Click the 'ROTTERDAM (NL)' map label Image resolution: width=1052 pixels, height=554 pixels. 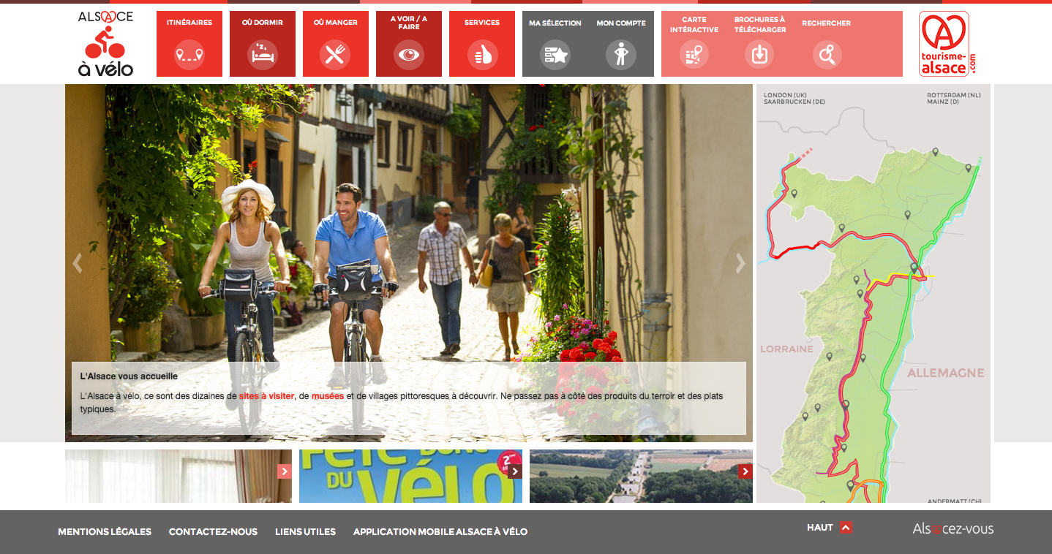954,95
